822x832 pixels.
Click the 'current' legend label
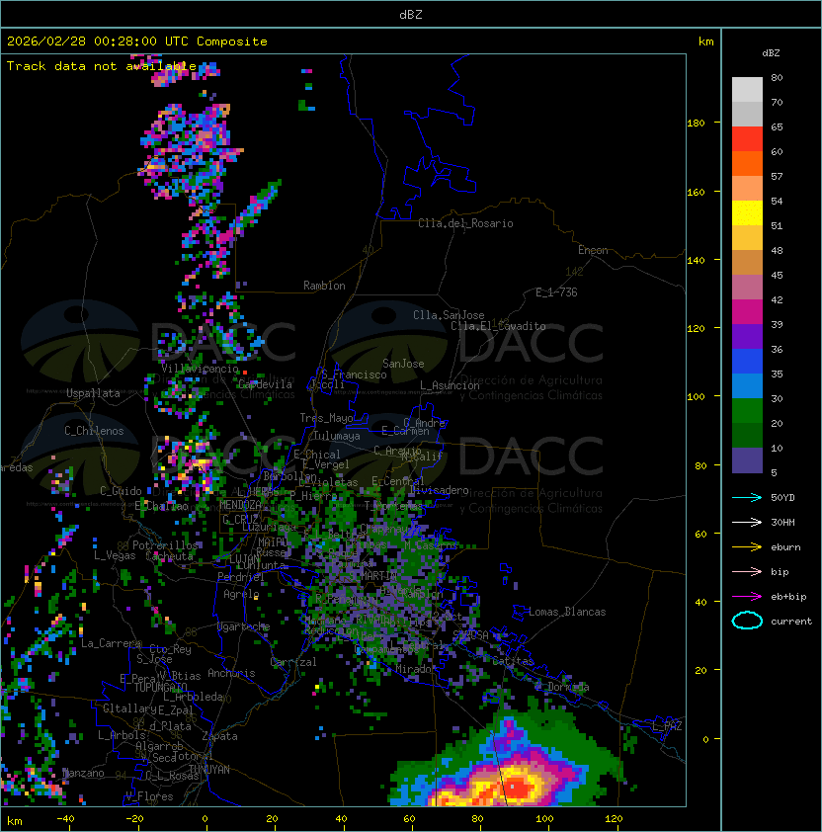pyautogui.click(x=791, y=622)
